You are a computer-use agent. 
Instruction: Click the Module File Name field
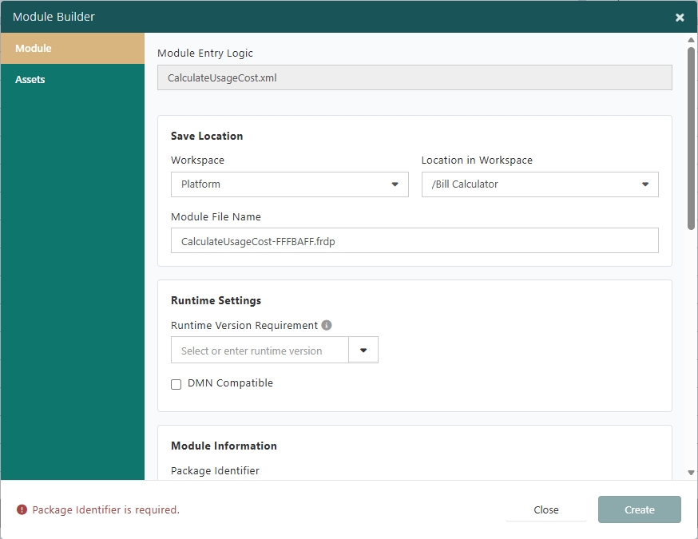(x=414, y=241)
